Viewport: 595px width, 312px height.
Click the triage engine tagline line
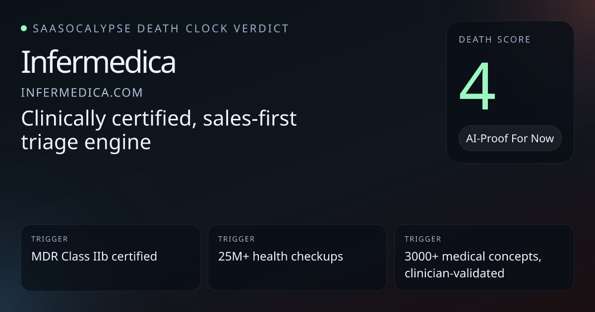point(86,142)
